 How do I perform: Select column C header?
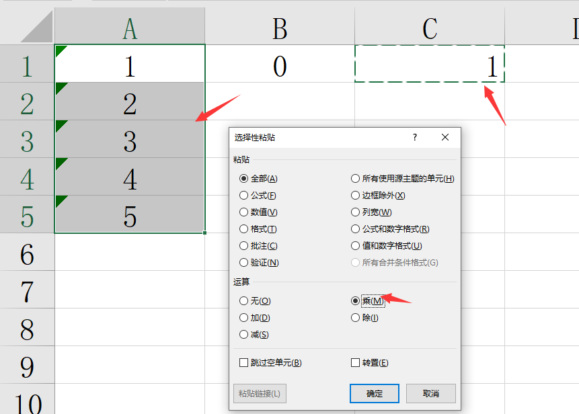pos(430,27)
